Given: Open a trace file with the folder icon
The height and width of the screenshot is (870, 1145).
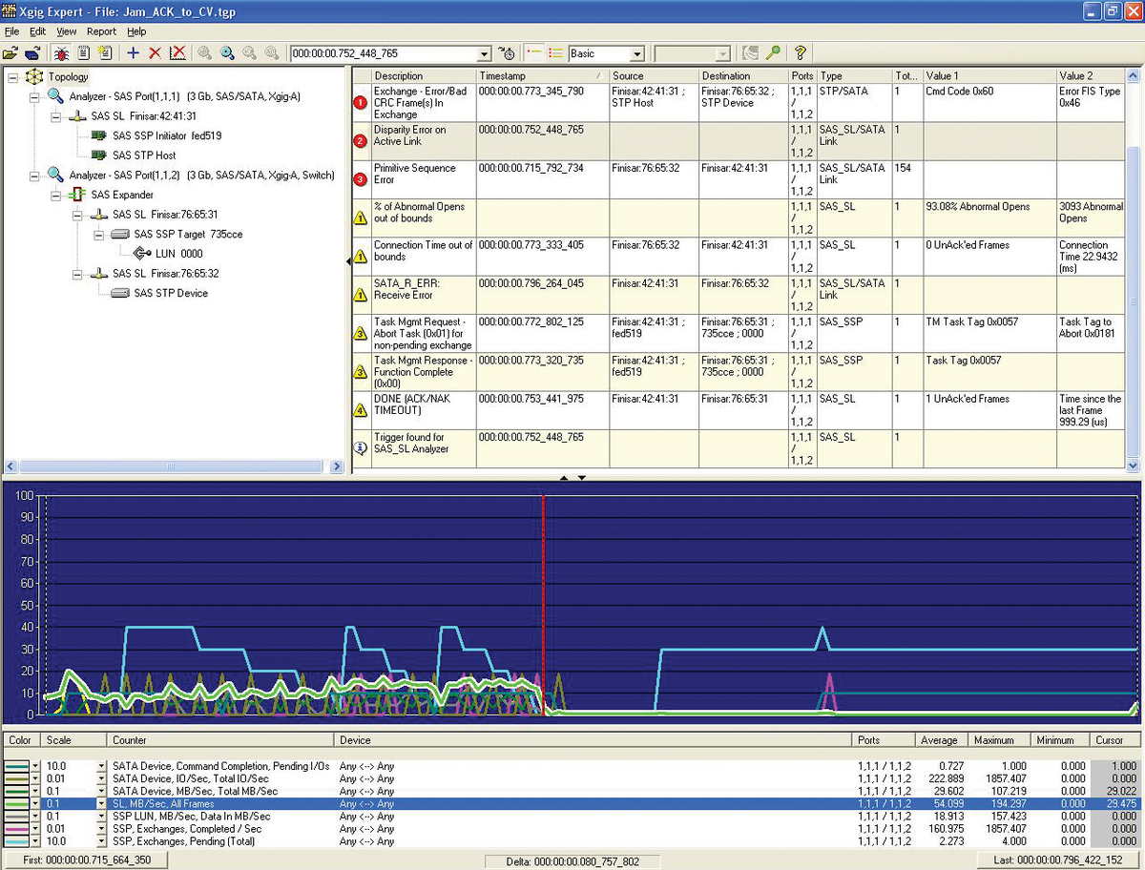Looking at the screenshot, I should (x=11, y=53).
